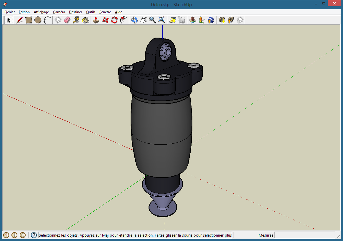The height and width of the screenshot is (241, 343).
Task: Activate the Arc tool
Action: (47, 20)
